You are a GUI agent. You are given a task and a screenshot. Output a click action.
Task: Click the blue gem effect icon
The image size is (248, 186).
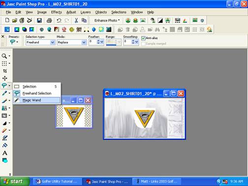(x=94, y=30)
